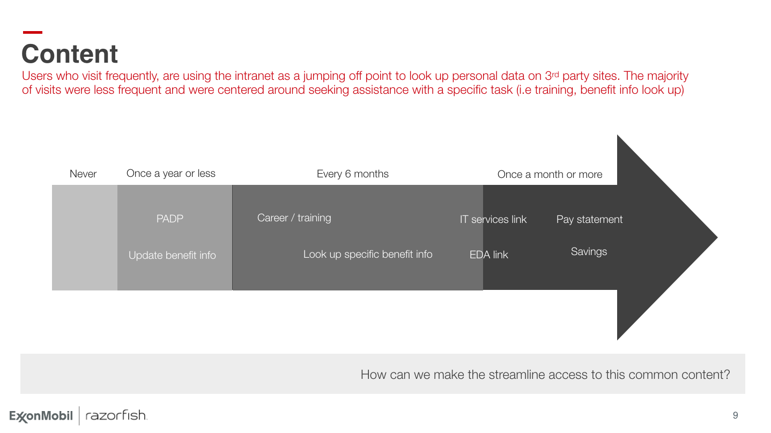
Task: Select the 'Pay statement' text
Action: click(589, 219)
